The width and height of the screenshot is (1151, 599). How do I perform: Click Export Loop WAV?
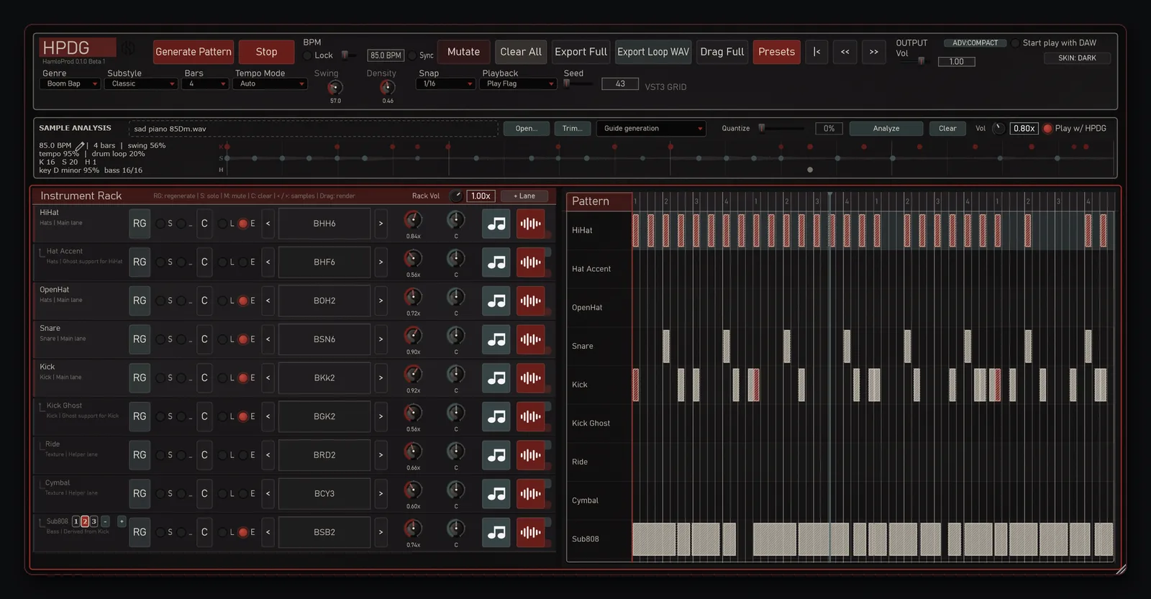pos(653,52)
